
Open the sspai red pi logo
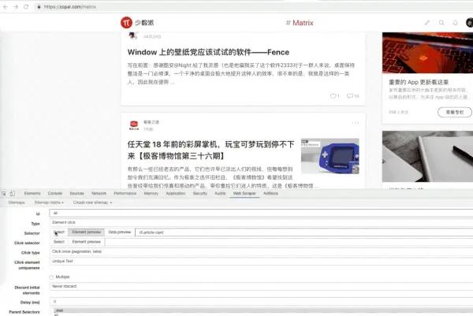[x=126, y=23]
